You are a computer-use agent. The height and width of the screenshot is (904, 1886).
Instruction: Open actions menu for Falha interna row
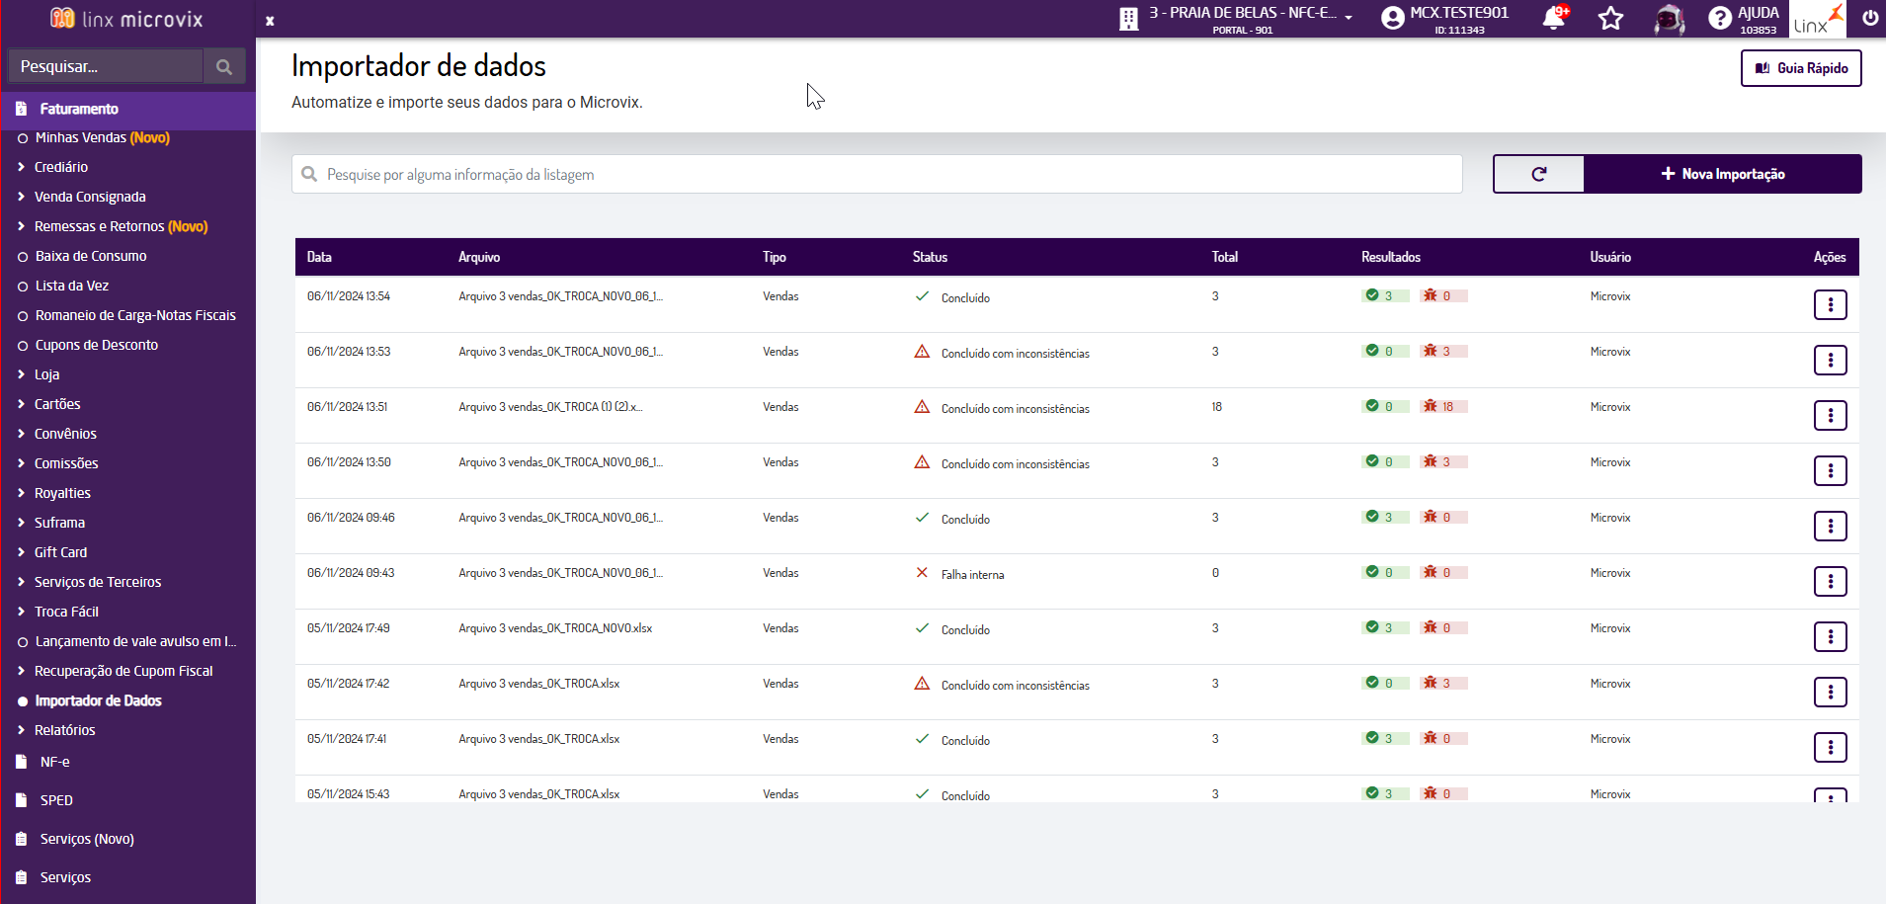(x=1830, y=581)
